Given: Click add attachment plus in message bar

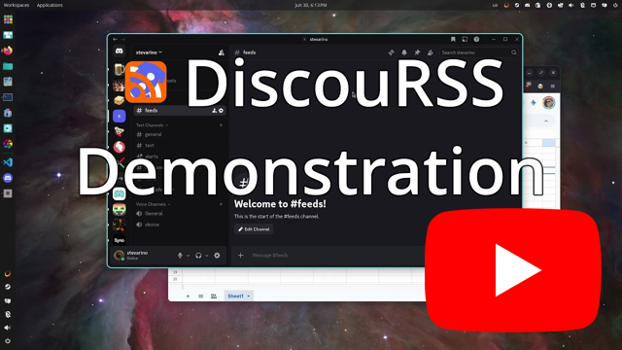Looking at the screenshot, I should [240, 256].
